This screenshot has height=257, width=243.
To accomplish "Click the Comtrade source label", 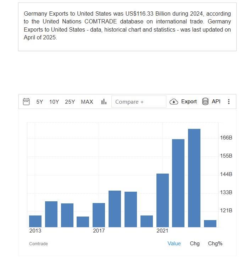I will tap(38, 244).
